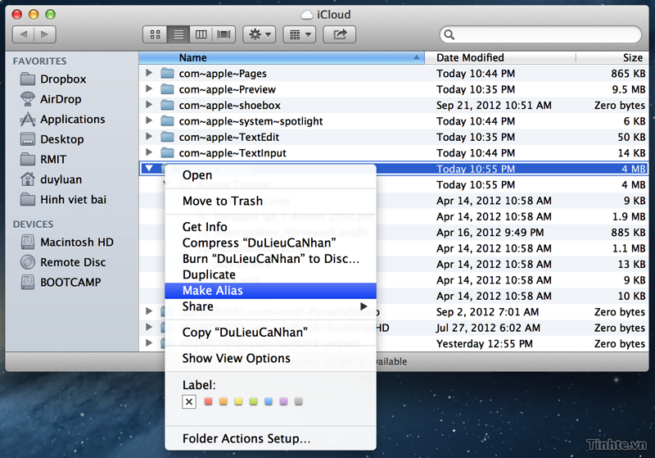Apply the red label
655x458 pixels.
209,401
